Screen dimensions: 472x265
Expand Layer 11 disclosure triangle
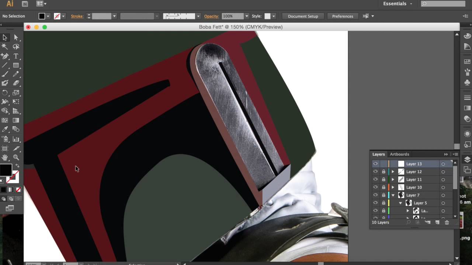click(x=393, y=180)
